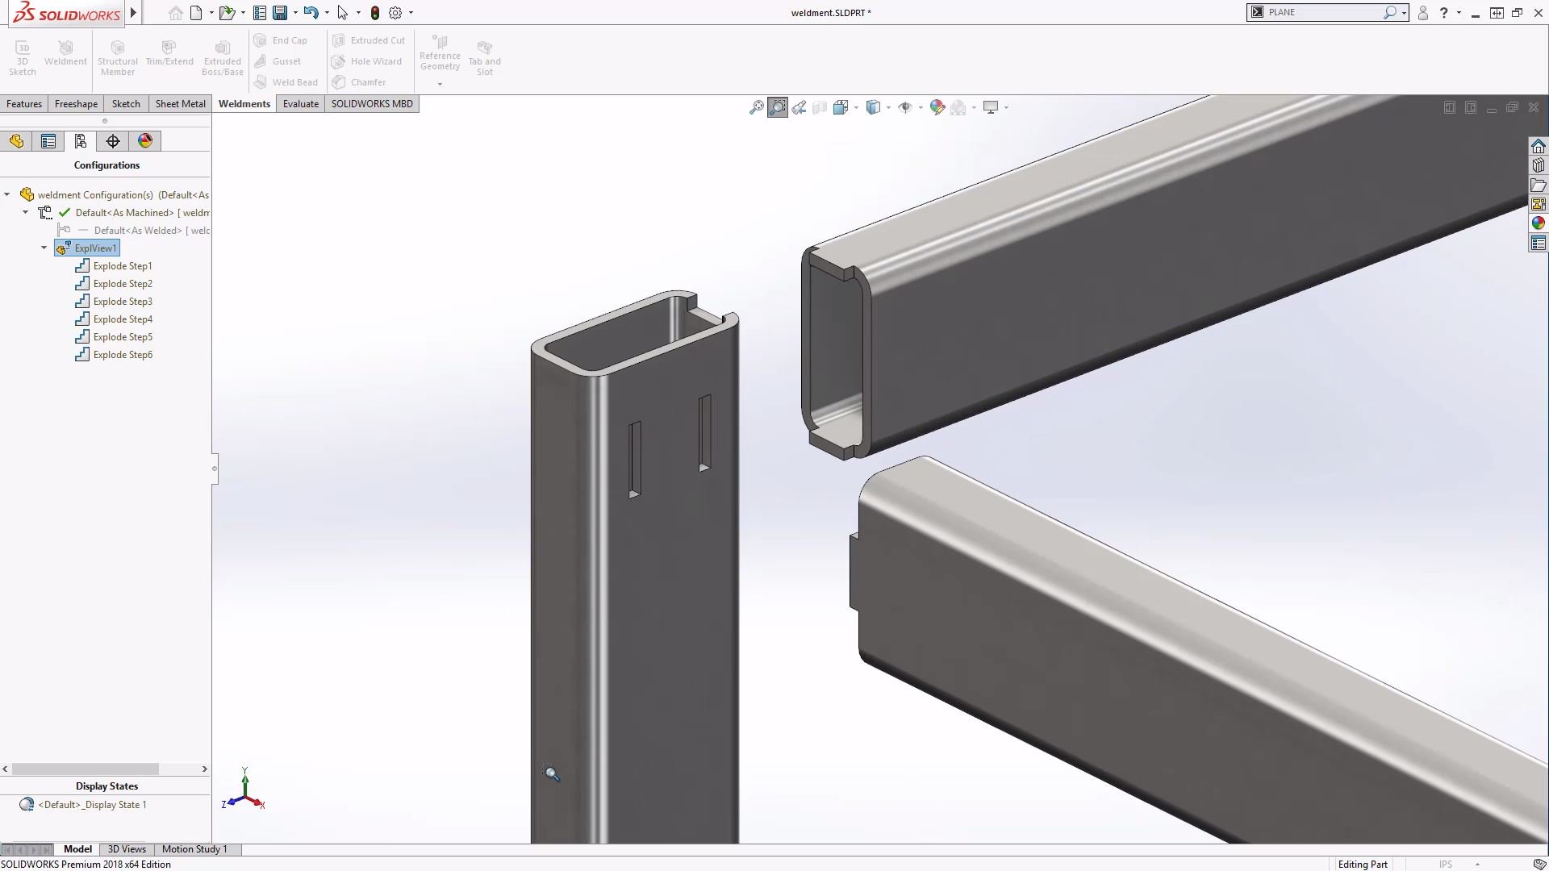Open Custom Properties task pane icon
Image resolution: width=1549 pixels, height=871 pixels.
click(1539, 243)
